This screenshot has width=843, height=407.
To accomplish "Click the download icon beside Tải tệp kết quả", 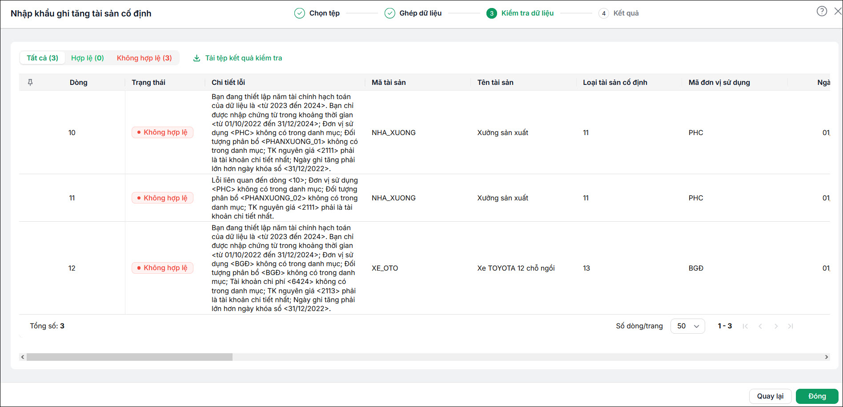I will (x=197, y=58).
